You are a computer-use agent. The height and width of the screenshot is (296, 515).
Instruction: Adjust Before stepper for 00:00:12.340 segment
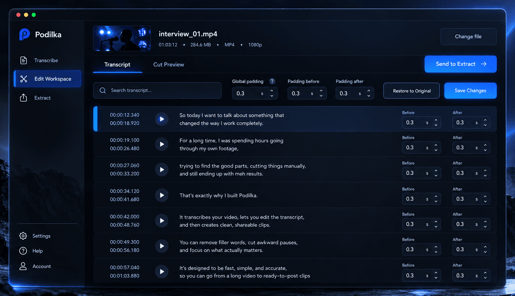(436, 123)
